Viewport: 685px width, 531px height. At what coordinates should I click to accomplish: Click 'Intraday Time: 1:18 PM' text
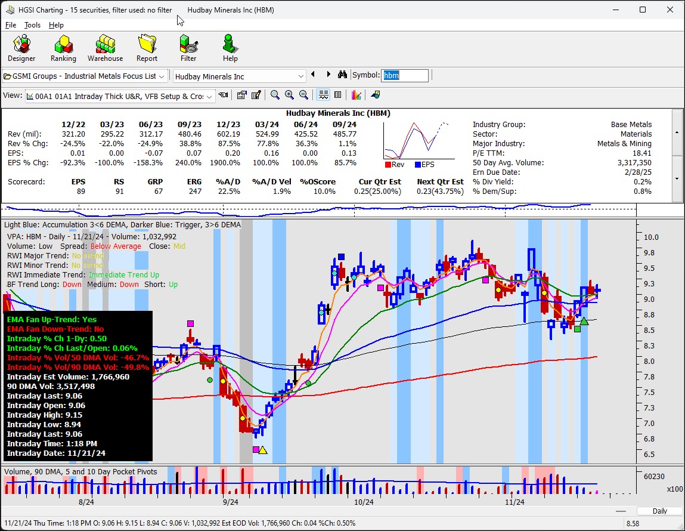click(52, 443)
